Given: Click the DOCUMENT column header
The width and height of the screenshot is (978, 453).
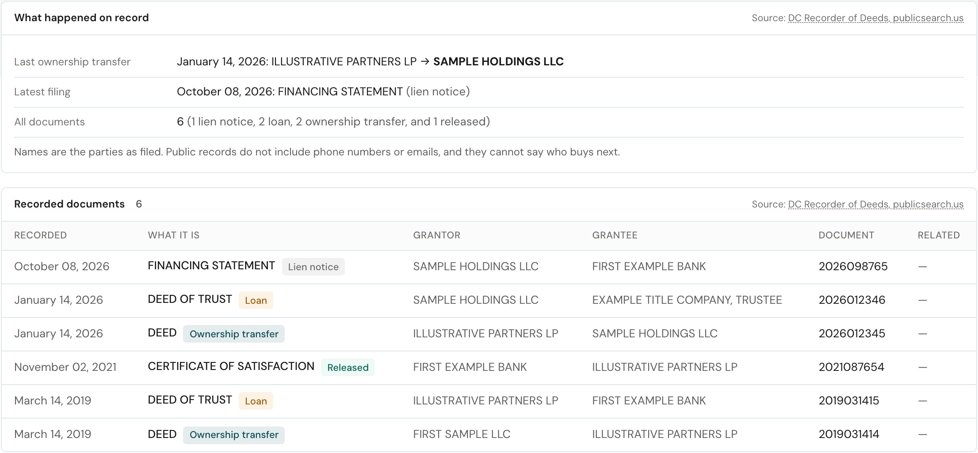Looking at the screenshot, I should click(x=846, y=235).
